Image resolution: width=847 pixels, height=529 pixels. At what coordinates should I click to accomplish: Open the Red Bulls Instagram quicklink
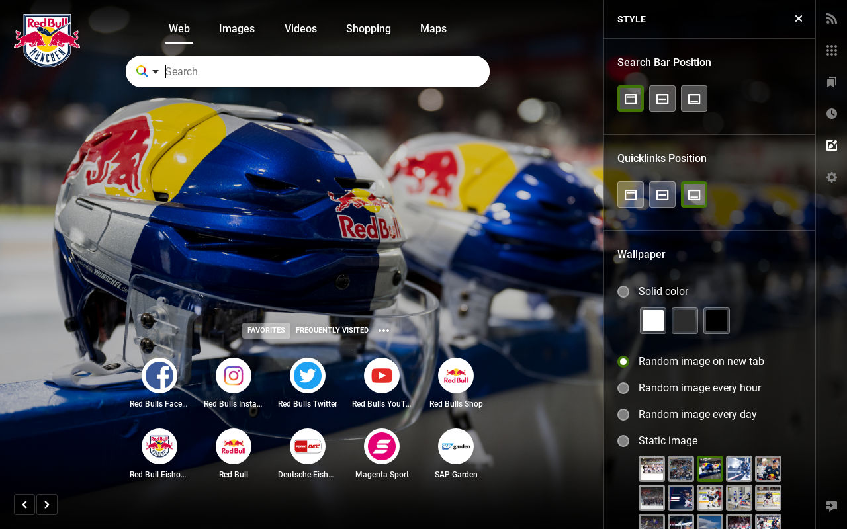coord(234,376)
